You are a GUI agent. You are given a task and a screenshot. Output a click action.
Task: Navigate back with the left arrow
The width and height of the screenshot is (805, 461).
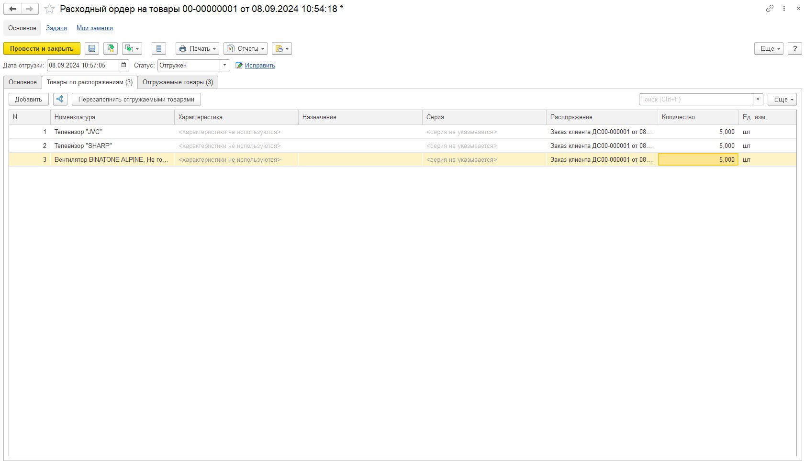coord(12,9)
